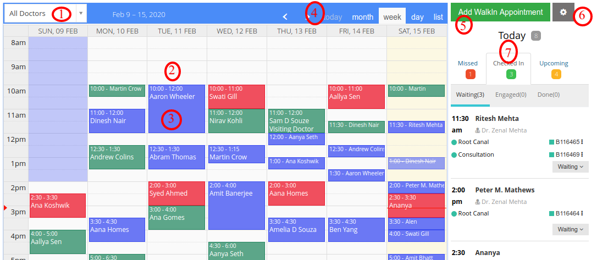Click the Today count badge showing 8
This screenshot has height=260, width=608.
tap(535, 36)
